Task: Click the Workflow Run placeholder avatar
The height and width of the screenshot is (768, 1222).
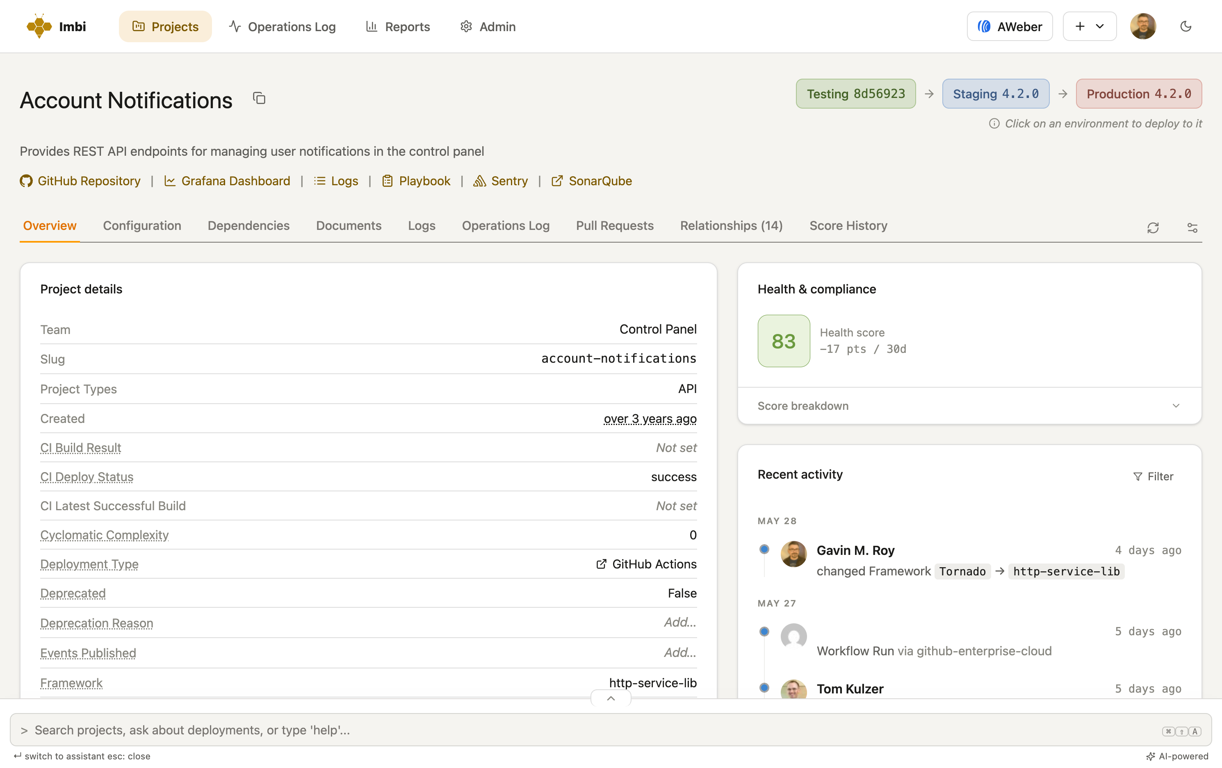Action: click(794, 636)
